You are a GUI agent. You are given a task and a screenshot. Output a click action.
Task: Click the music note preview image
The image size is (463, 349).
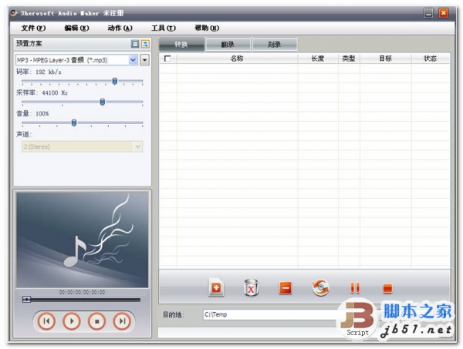pyautogui.click(x=83, y=240)
